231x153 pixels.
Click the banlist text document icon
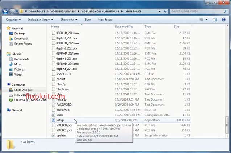pyautogui.click(x=54, y=79)
